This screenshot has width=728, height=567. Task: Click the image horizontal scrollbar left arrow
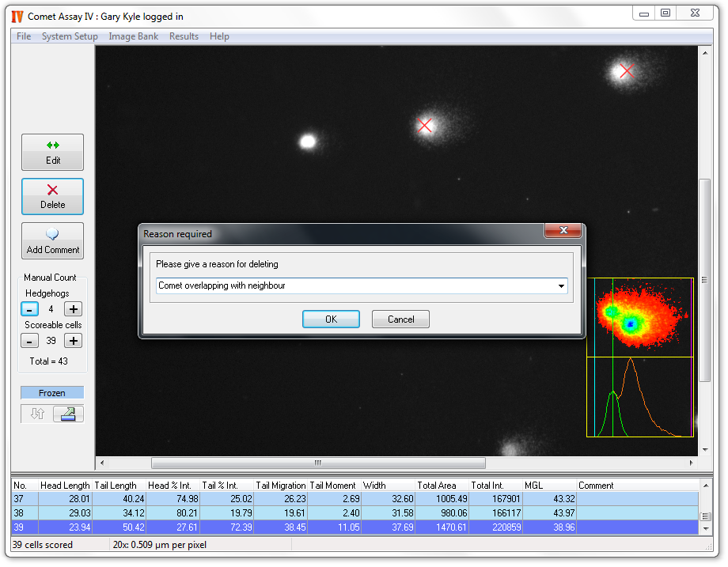(x=102, y=463)
